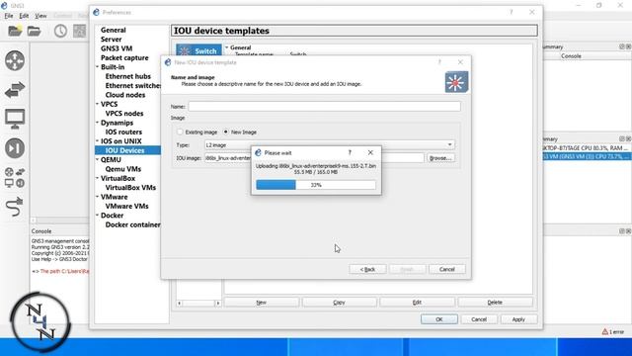Collapse the VPCS tree section
This screenshot has width=632, height=356.
pos(97,104)
